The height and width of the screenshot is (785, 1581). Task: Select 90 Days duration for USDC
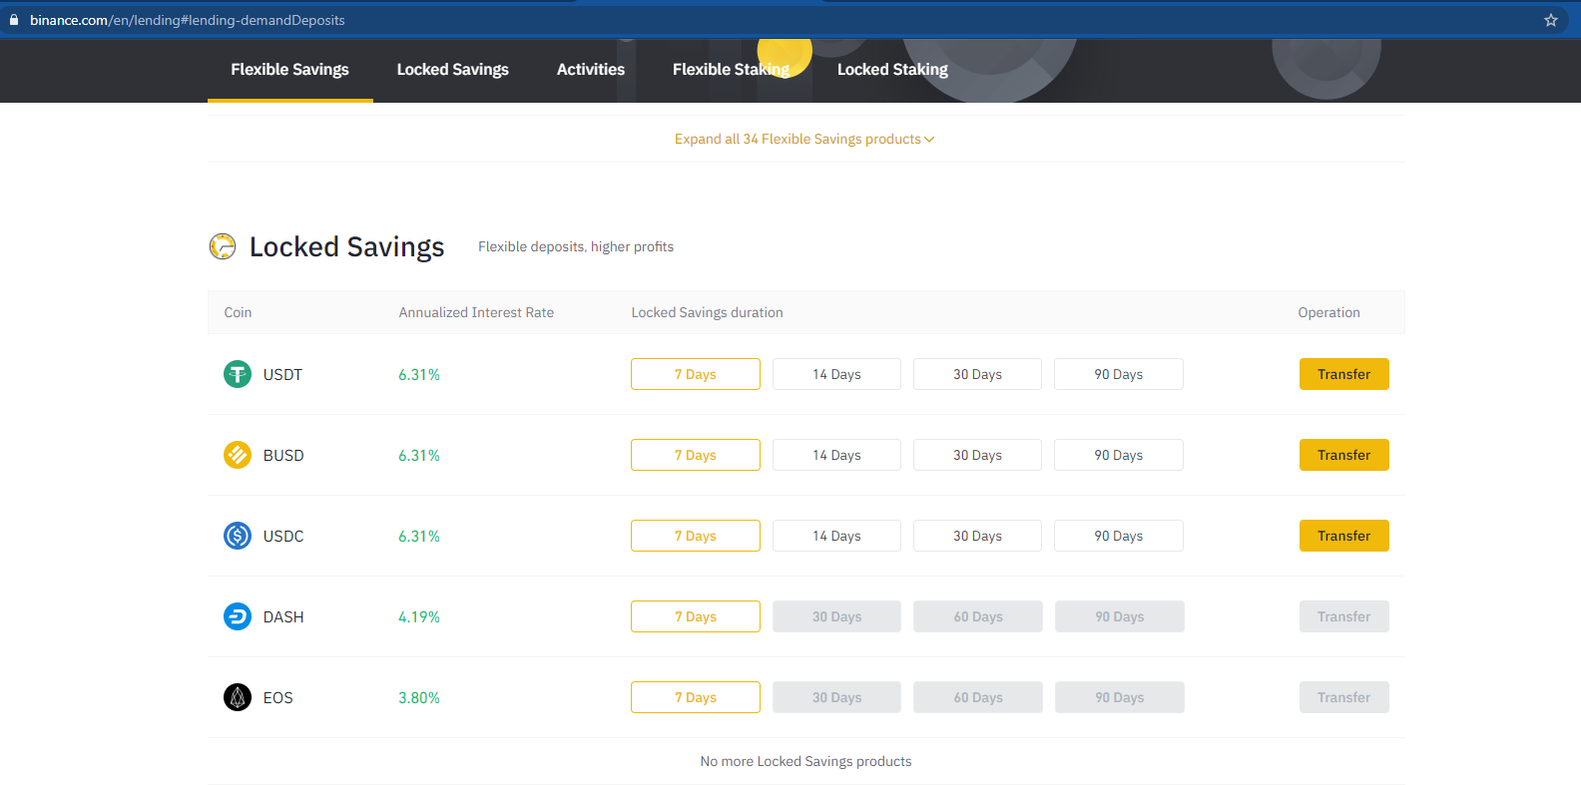[x=1119, y=536]
